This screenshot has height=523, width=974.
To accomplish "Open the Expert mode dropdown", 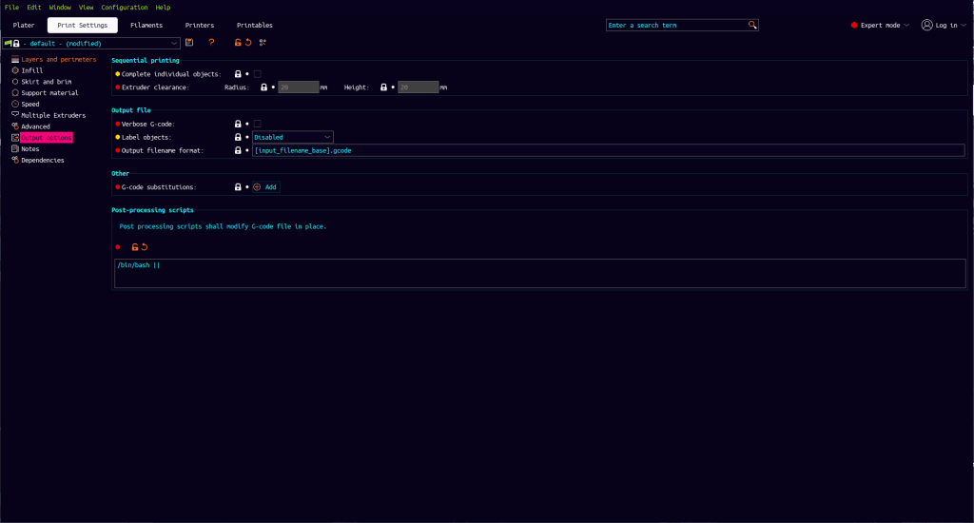I will [880, 25].
